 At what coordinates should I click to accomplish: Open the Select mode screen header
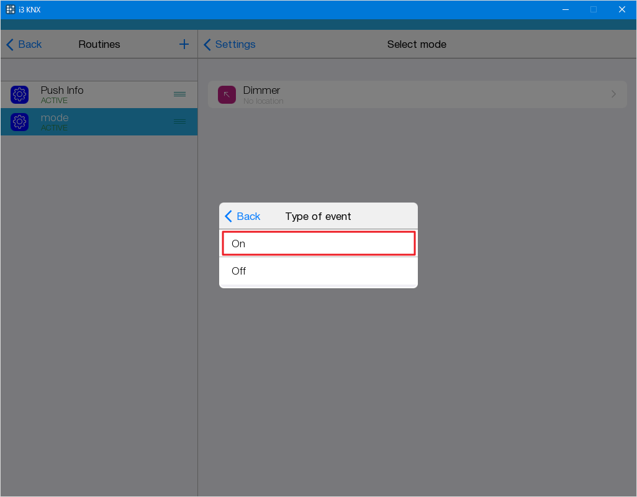[x=417, y=44]
